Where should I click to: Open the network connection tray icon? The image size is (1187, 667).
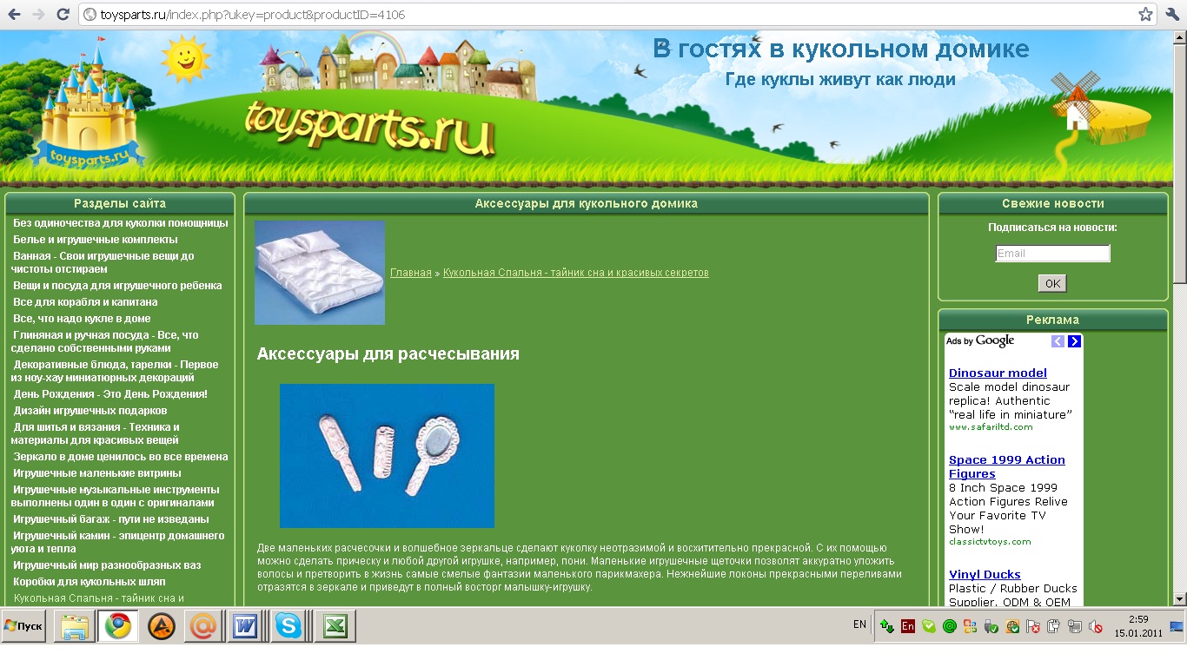(x=1075, y=626)
